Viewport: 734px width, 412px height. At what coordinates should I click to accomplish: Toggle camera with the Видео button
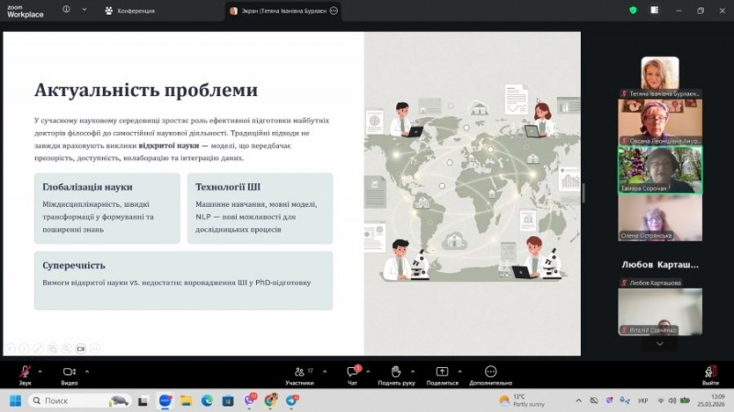pos(68,372)
